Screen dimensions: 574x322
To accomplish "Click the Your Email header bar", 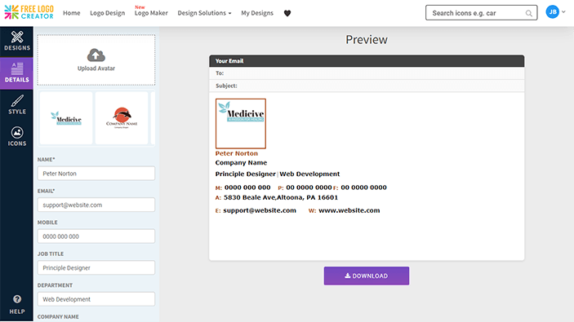I will (367, 61).
